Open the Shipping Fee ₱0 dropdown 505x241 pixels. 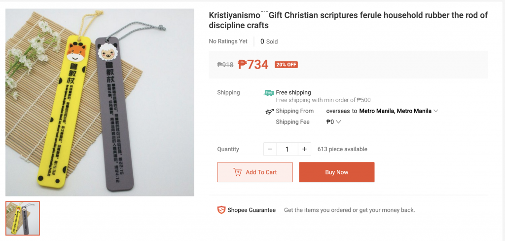[338, 122]
